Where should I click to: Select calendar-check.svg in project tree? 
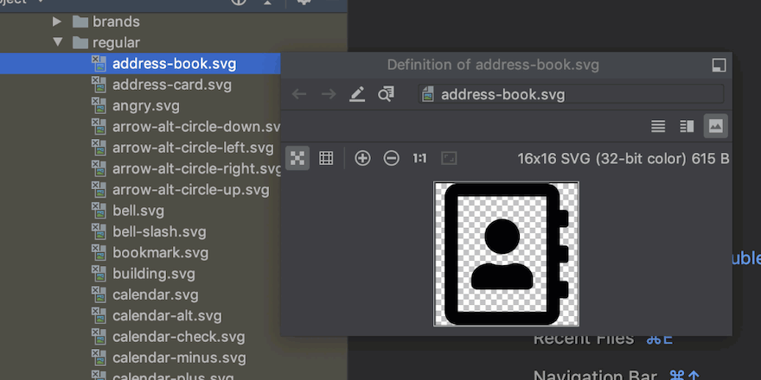click(178, 337)
